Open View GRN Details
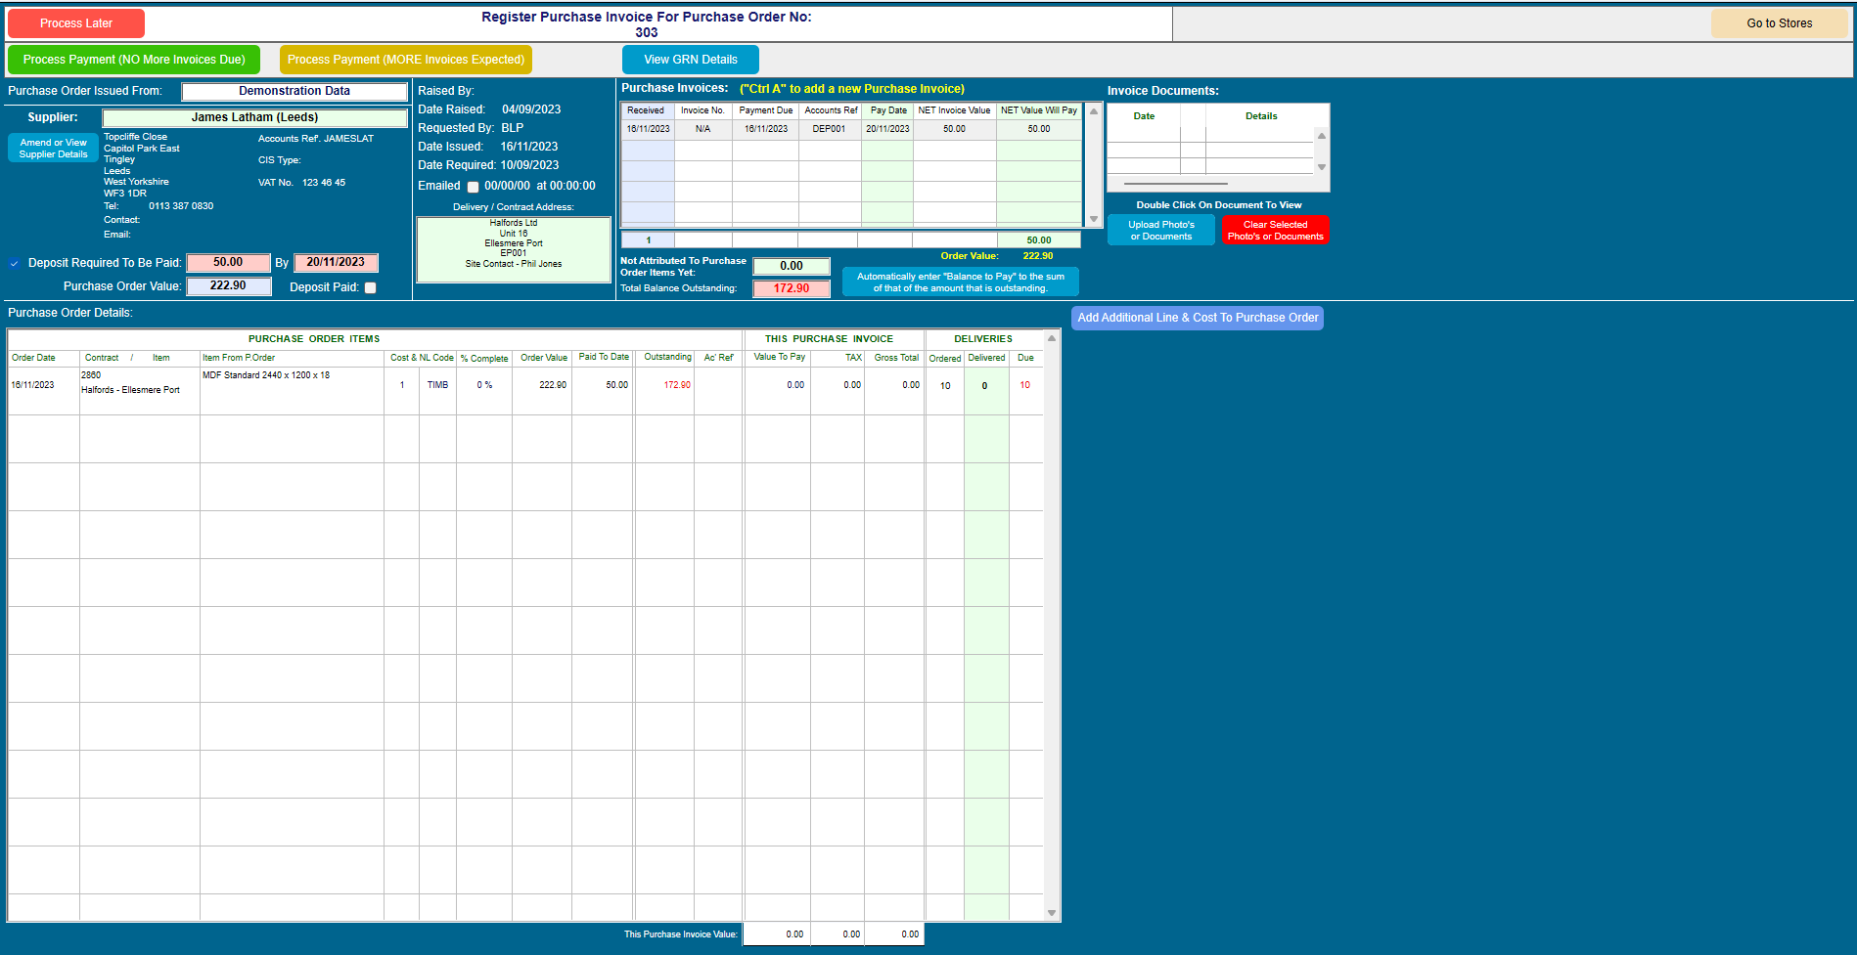 coord(691,60)
